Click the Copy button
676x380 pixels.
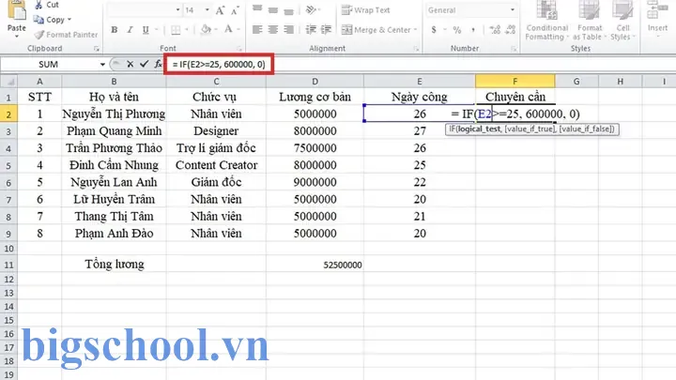(49, 20)
